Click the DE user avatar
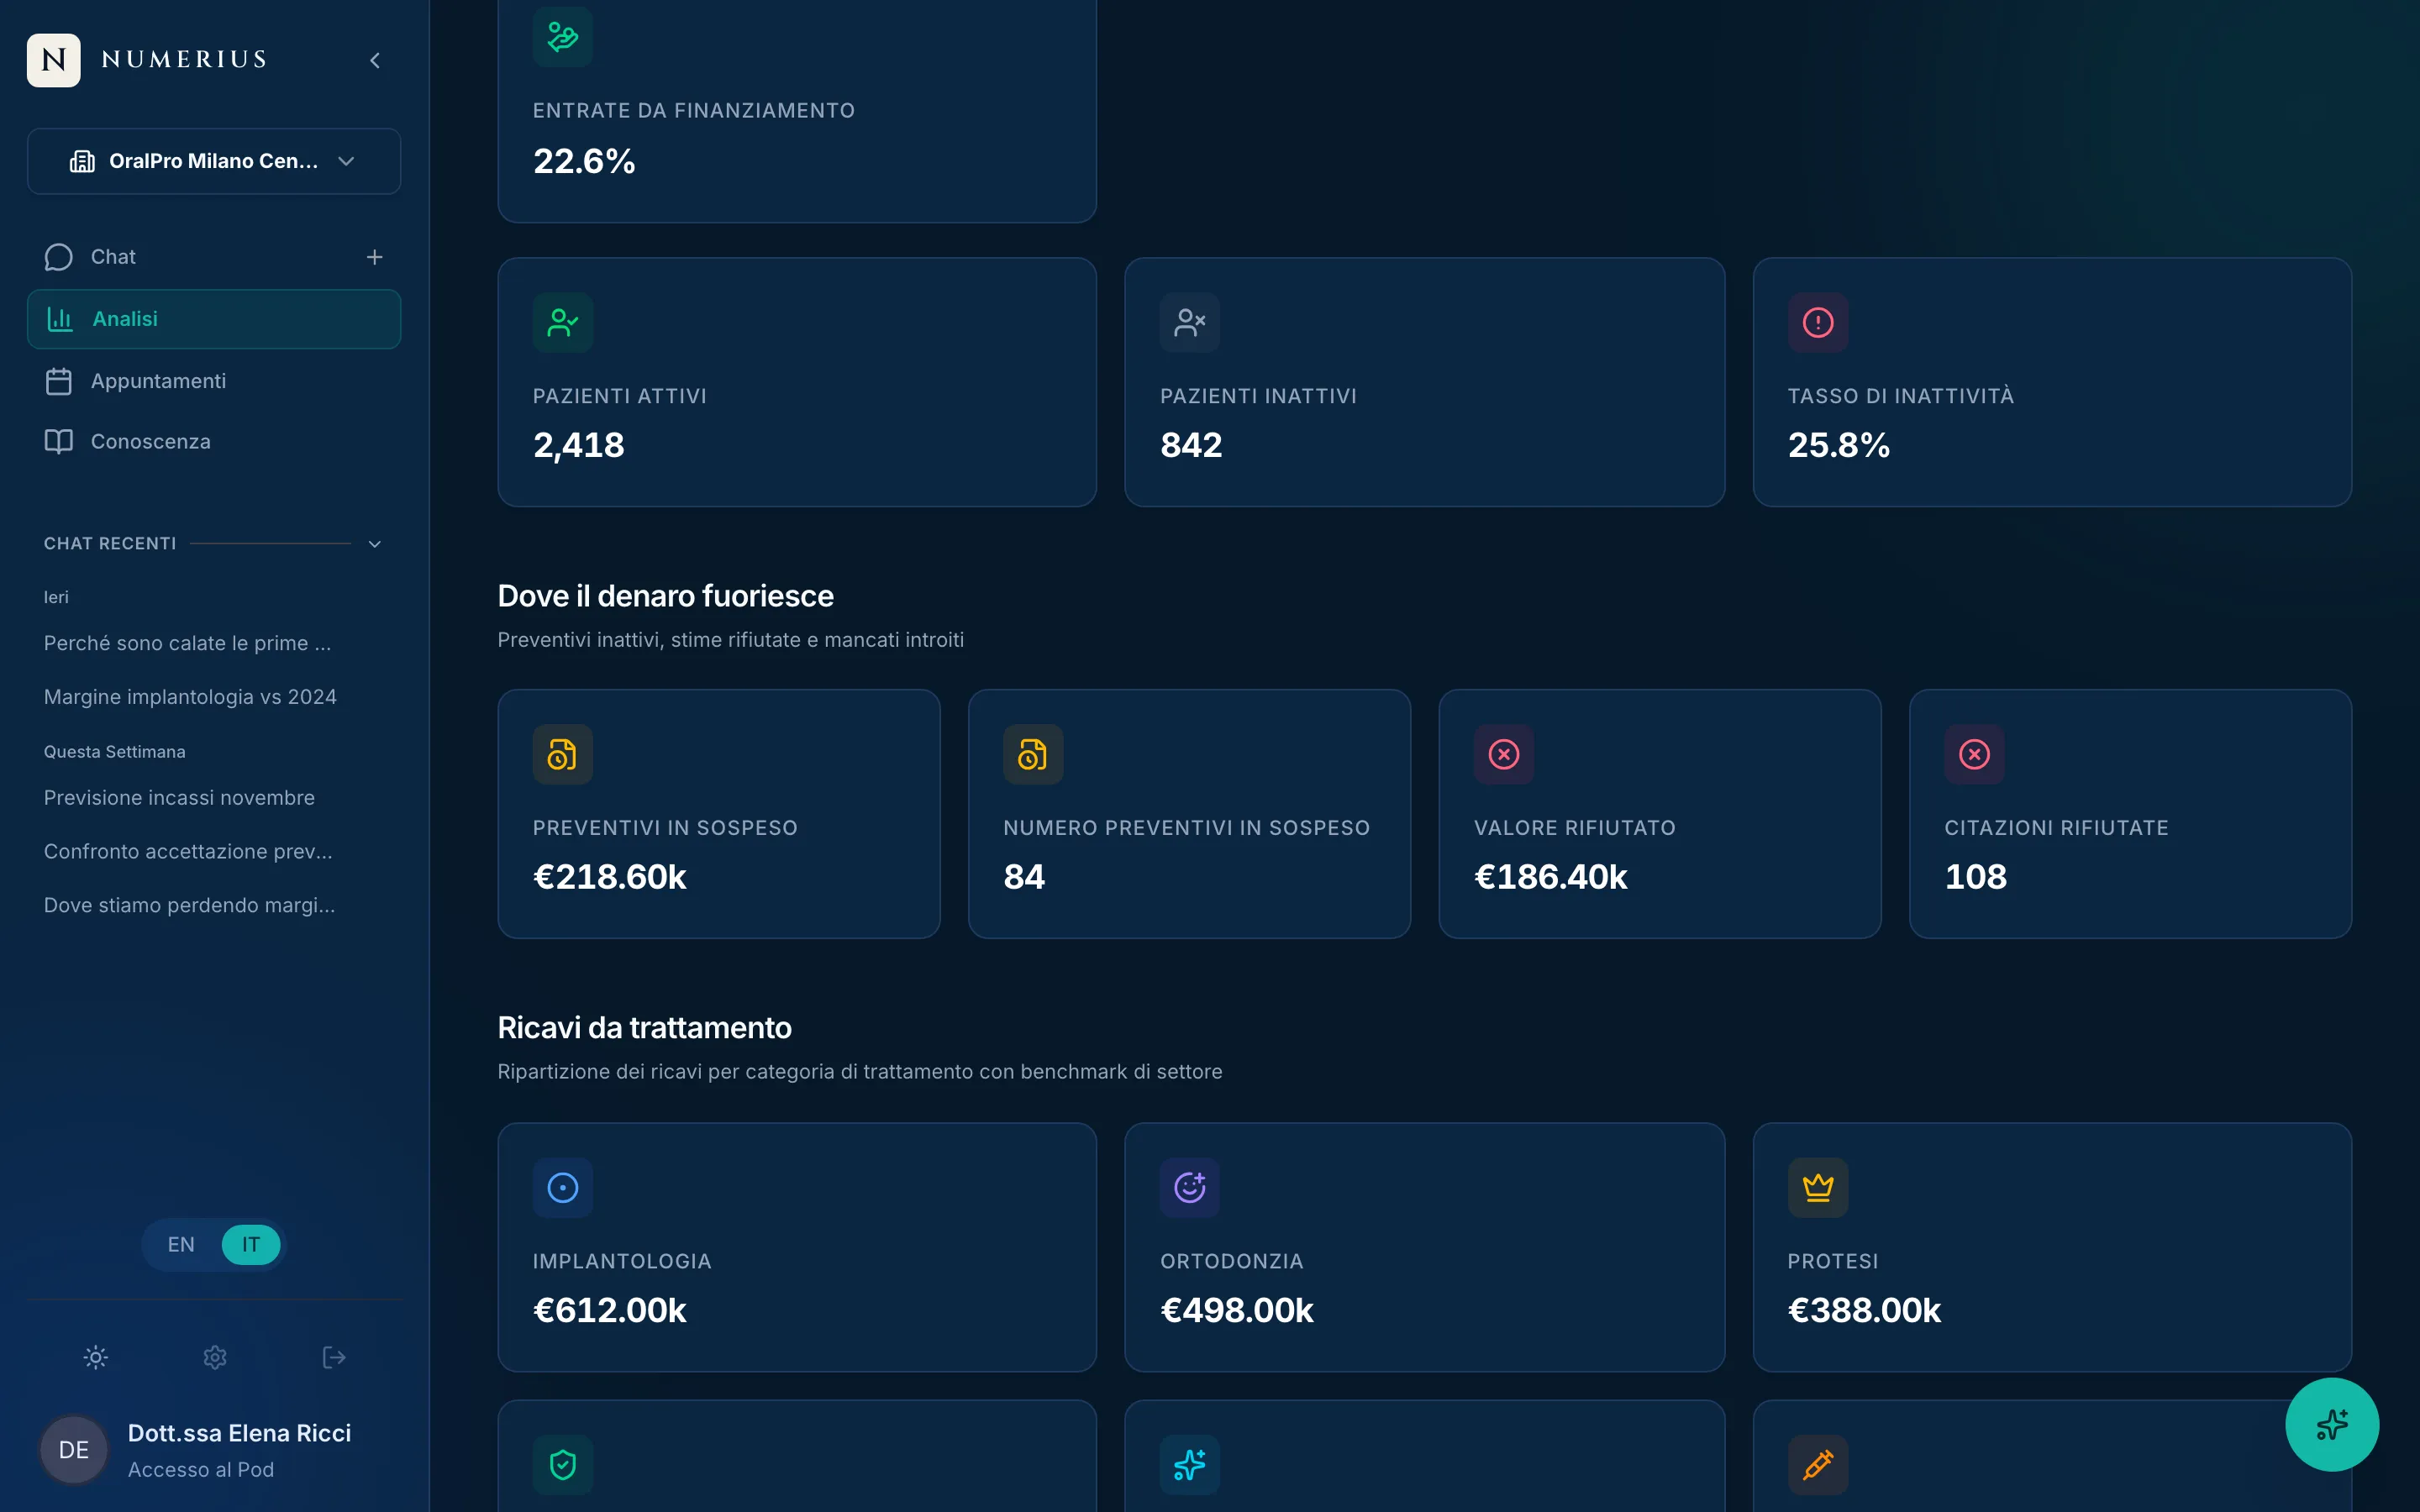 pyautogui.click(x=74, y=1450)
